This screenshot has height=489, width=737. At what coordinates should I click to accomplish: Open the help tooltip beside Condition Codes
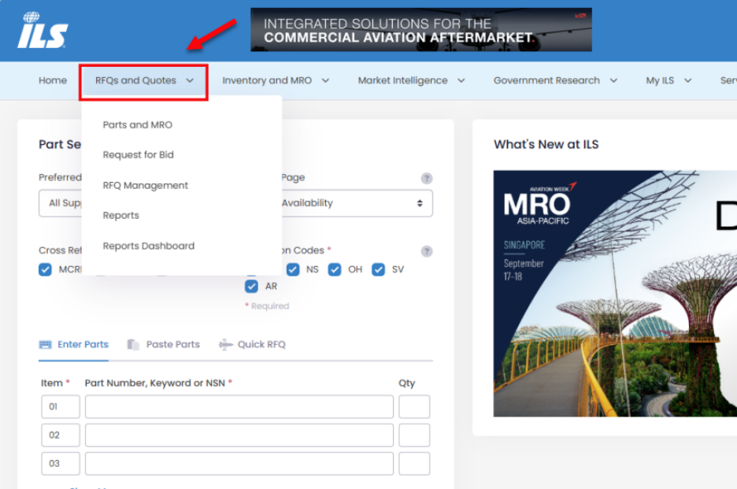click(x=427, y=250)
